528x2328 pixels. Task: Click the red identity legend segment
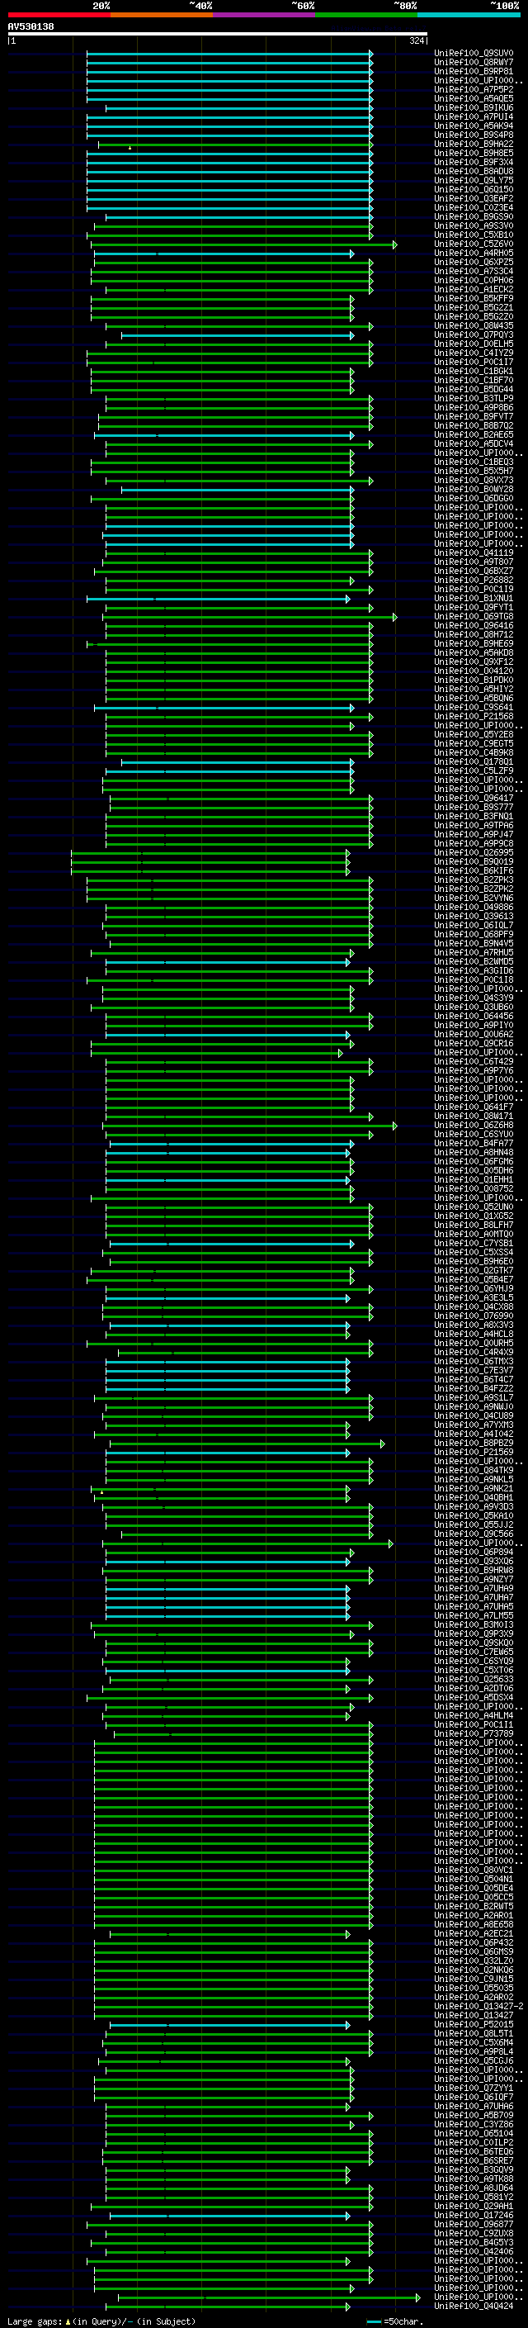[59, 15]
